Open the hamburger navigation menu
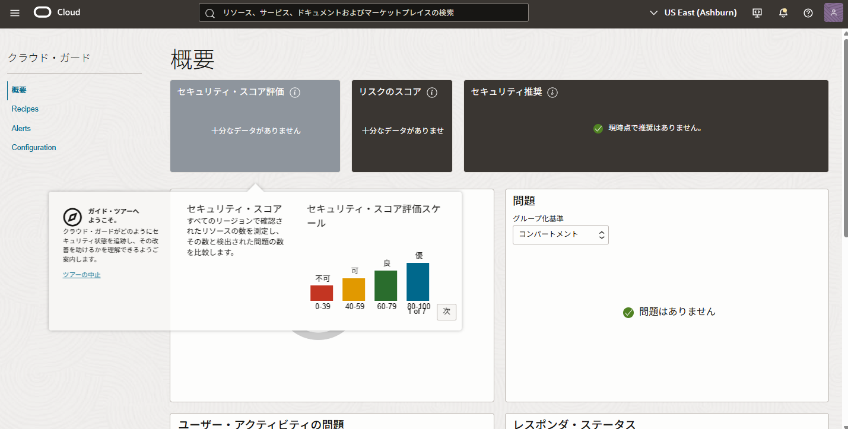This screenshot has width=848, height=429. click(15, 12)
